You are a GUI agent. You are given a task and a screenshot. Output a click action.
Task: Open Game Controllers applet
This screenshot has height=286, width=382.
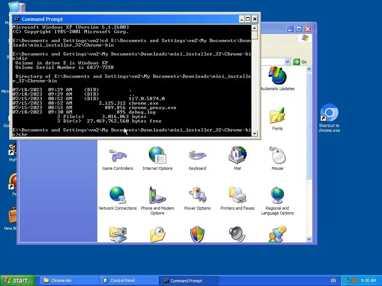pos(118,159)
